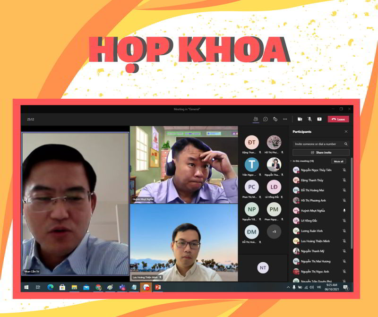Viewport: 378px width, 317px height.
Task: Open PowerPoint from the Windows taskbar
Action: (158, 287)
